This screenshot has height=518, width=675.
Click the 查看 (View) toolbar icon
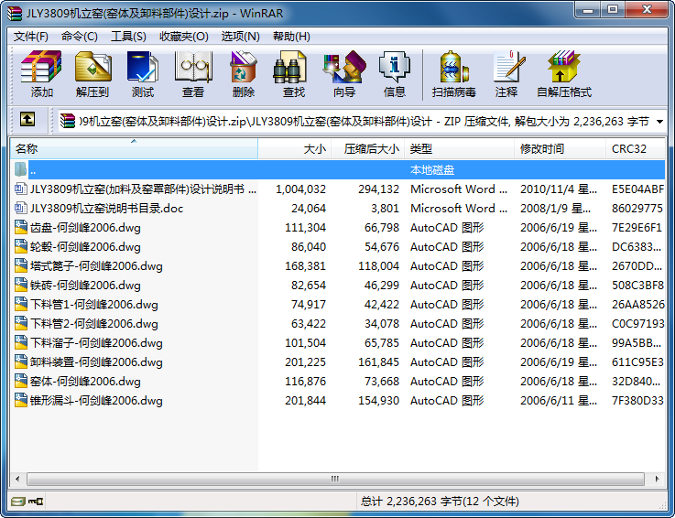193,67
